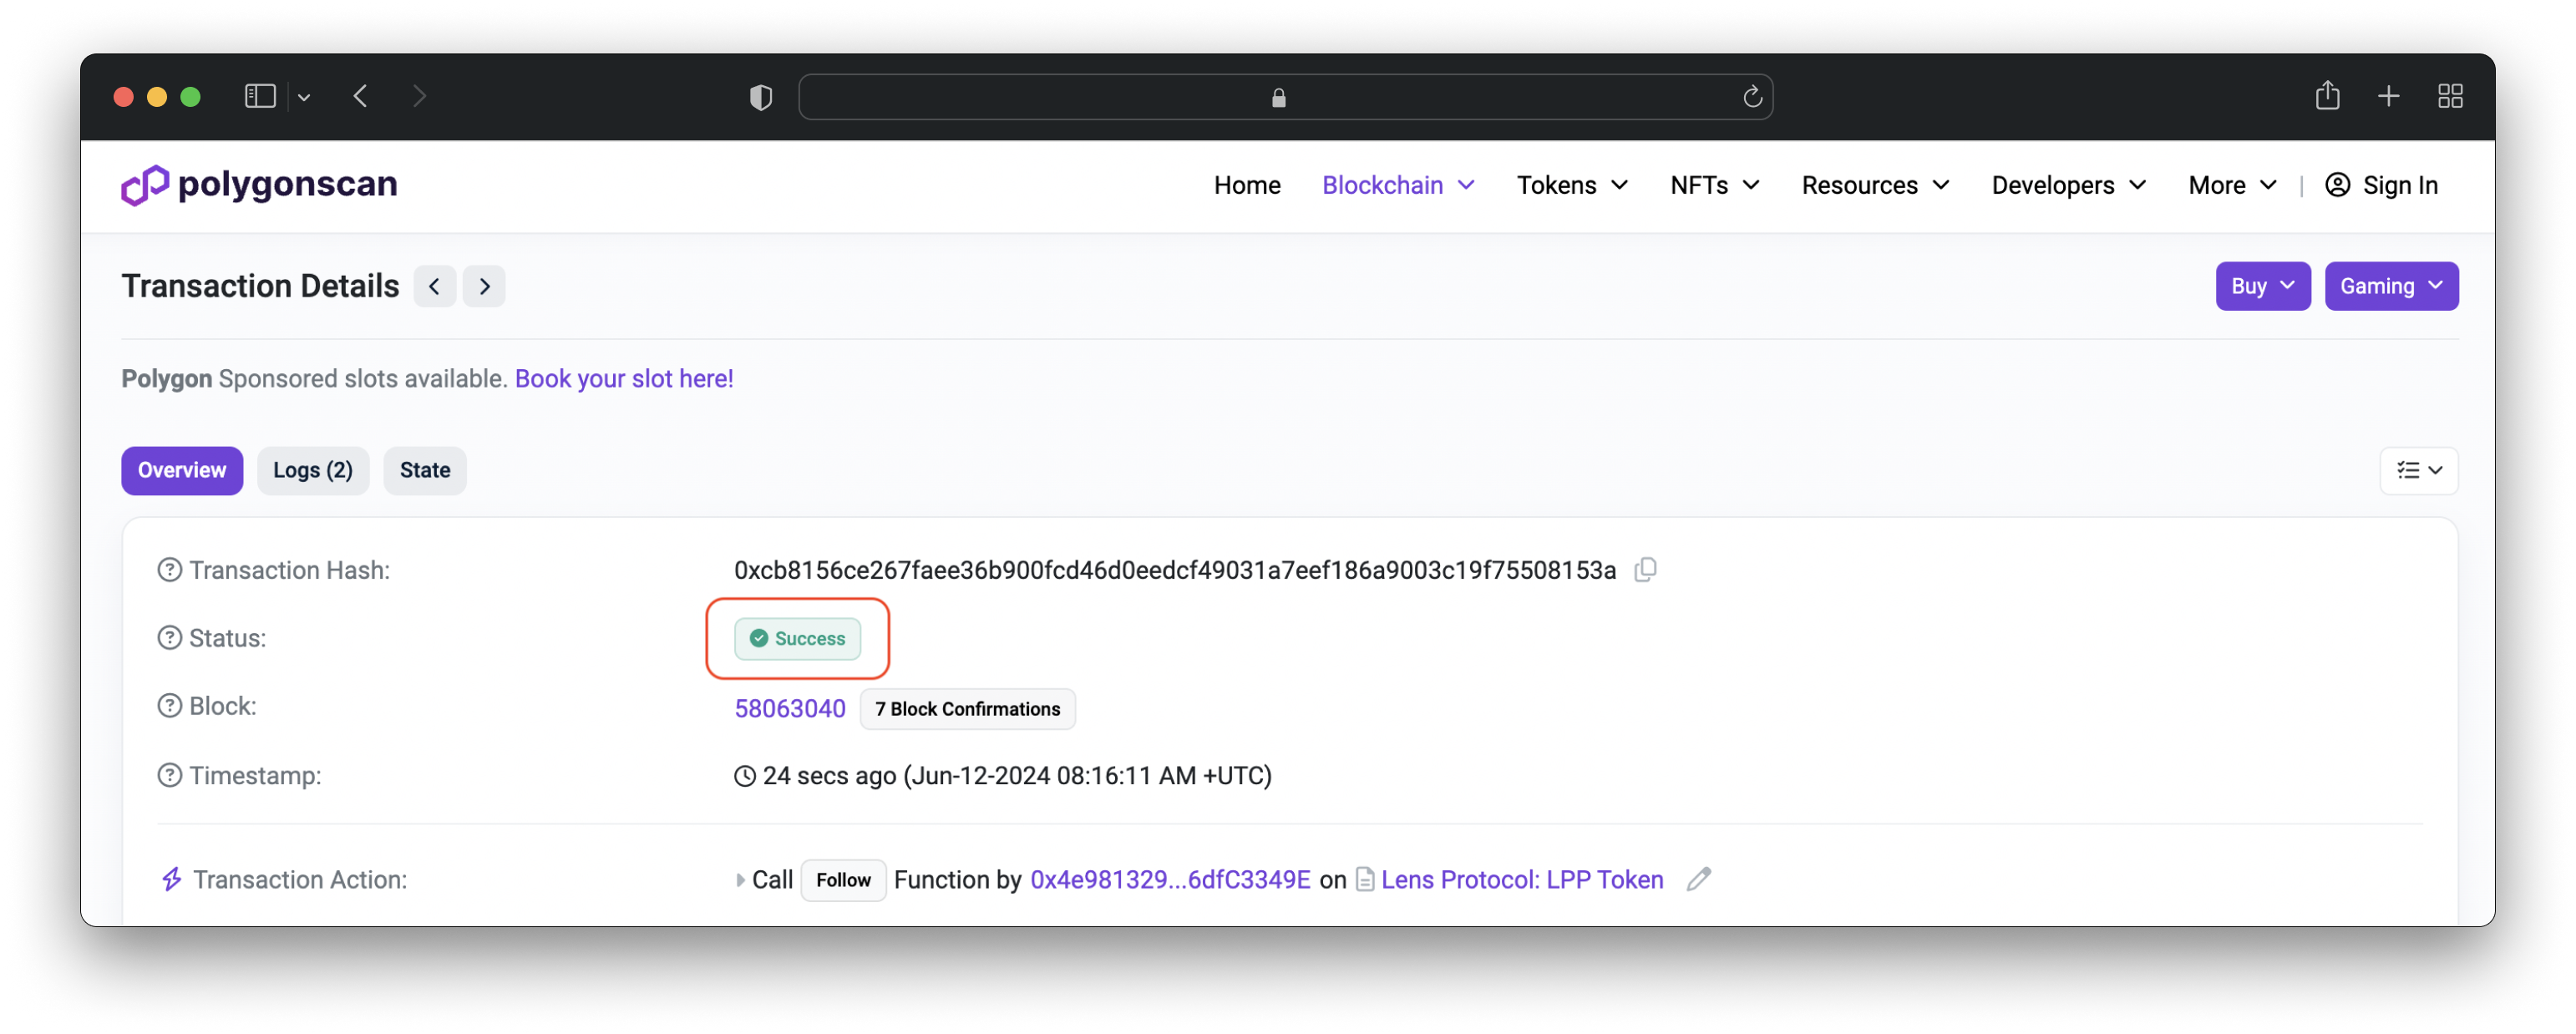This screenshot has height=1034, width=2576.
Task: Expand the Developers menu
Action: pos(2068,185)
